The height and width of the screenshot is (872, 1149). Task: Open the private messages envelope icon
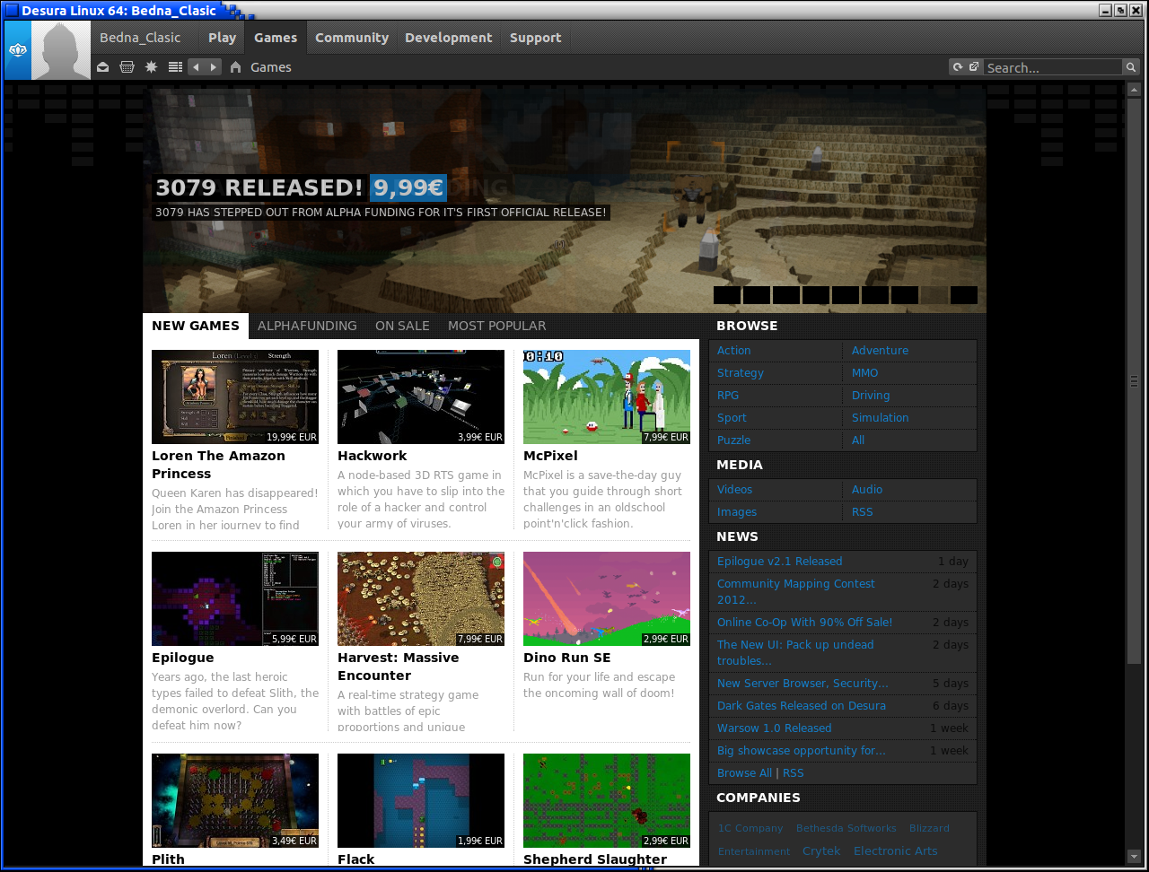pos(103,67)
